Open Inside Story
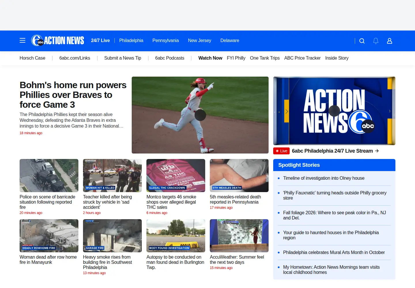This screenshot has width=415, height=288. point(337,58)
